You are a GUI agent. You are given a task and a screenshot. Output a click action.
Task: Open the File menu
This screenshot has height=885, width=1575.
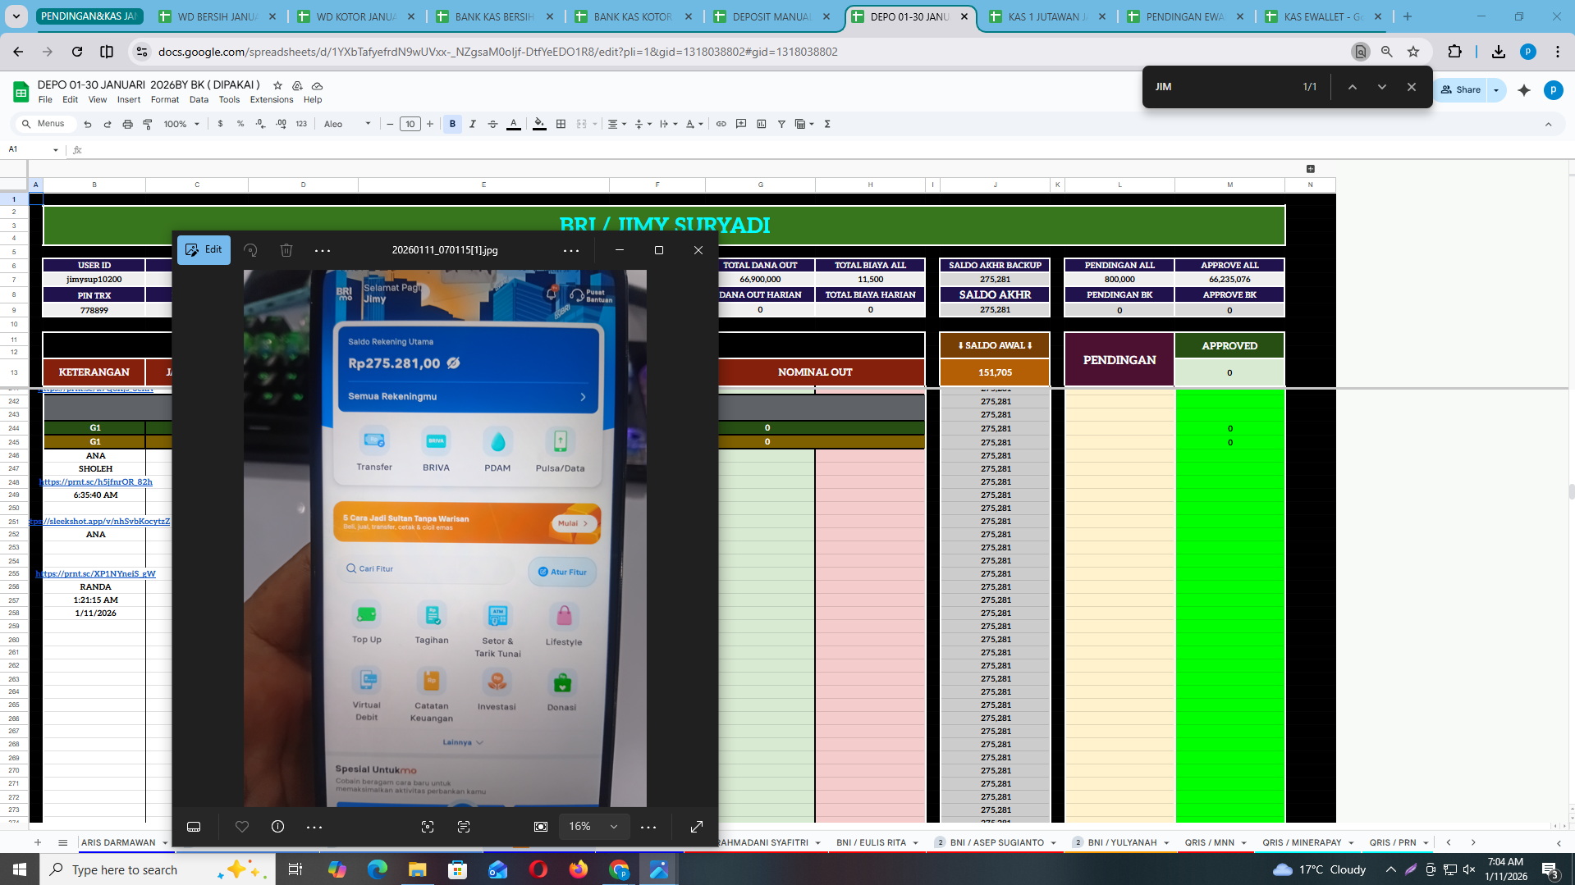click(45, 100)
